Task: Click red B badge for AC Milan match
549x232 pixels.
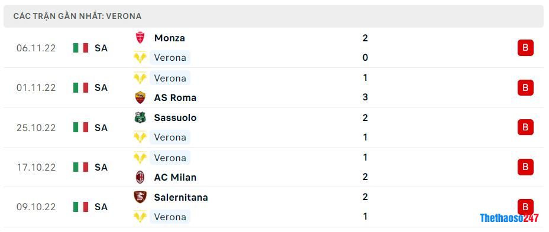Action: coord(525,167)
